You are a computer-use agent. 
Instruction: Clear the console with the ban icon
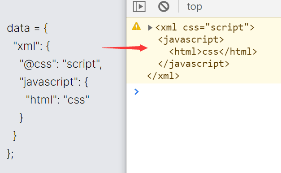pos(164,7)
